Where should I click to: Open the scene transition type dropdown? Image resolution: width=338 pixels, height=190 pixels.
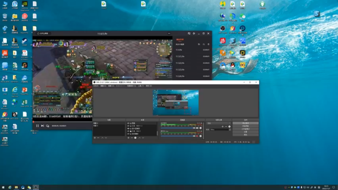(x=218, y=123)
